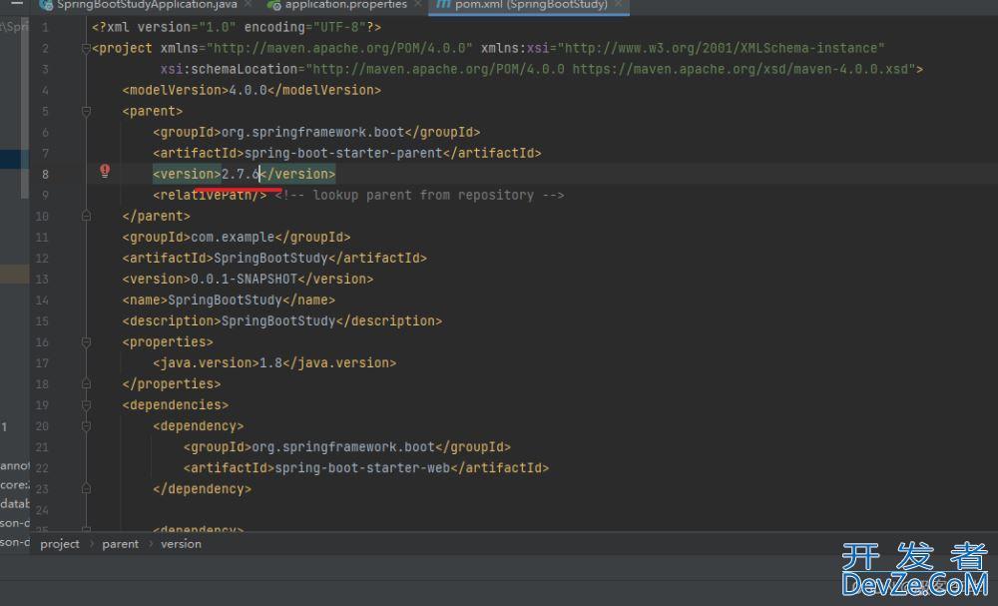Close the pom.xml (SpringBootStudy) tab
This screenshot has width=998, height=606.
point(619,5)
